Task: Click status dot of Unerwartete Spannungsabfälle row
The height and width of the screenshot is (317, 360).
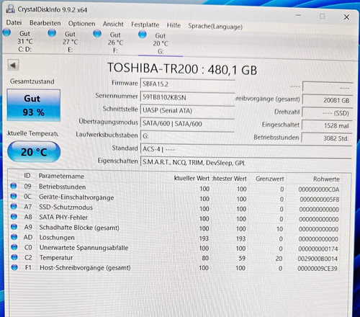Action: 14,247
